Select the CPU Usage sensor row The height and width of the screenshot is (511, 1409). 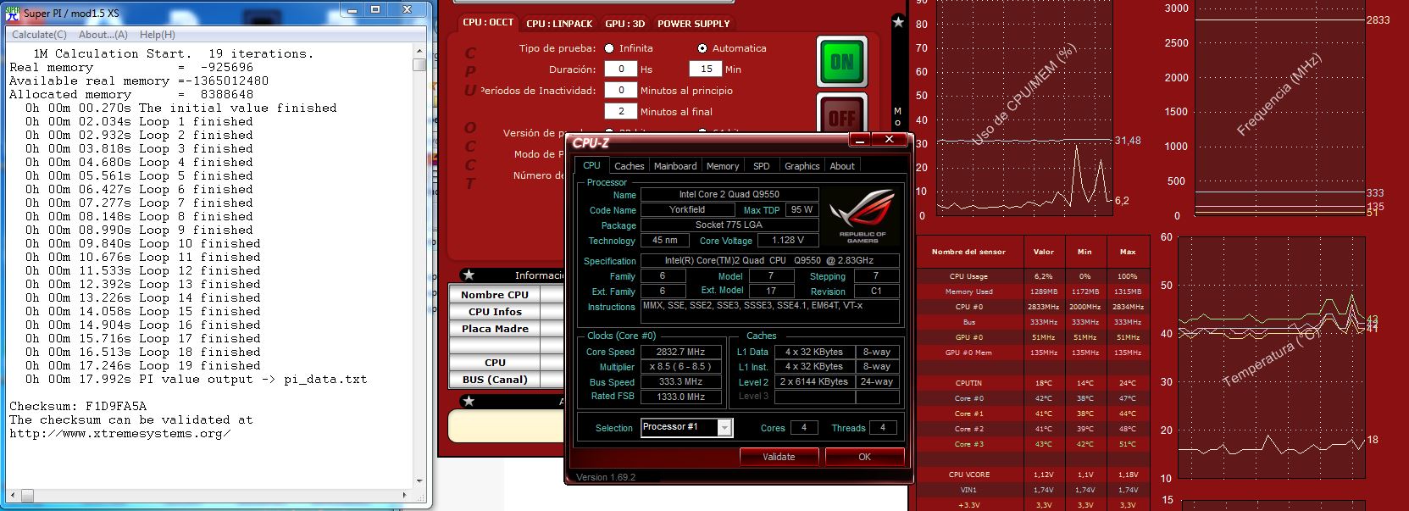coord(1033,276)
